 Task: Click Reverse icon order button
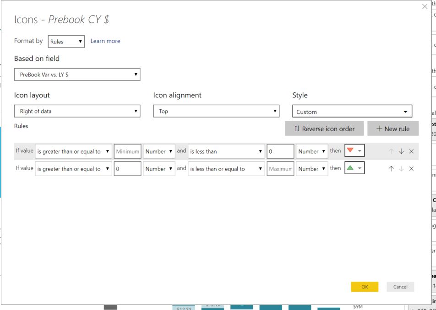324,128
